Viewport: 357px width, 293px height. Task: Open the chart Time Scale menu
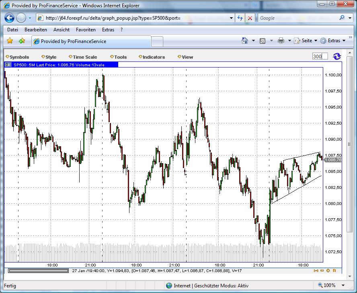(83, 57)
